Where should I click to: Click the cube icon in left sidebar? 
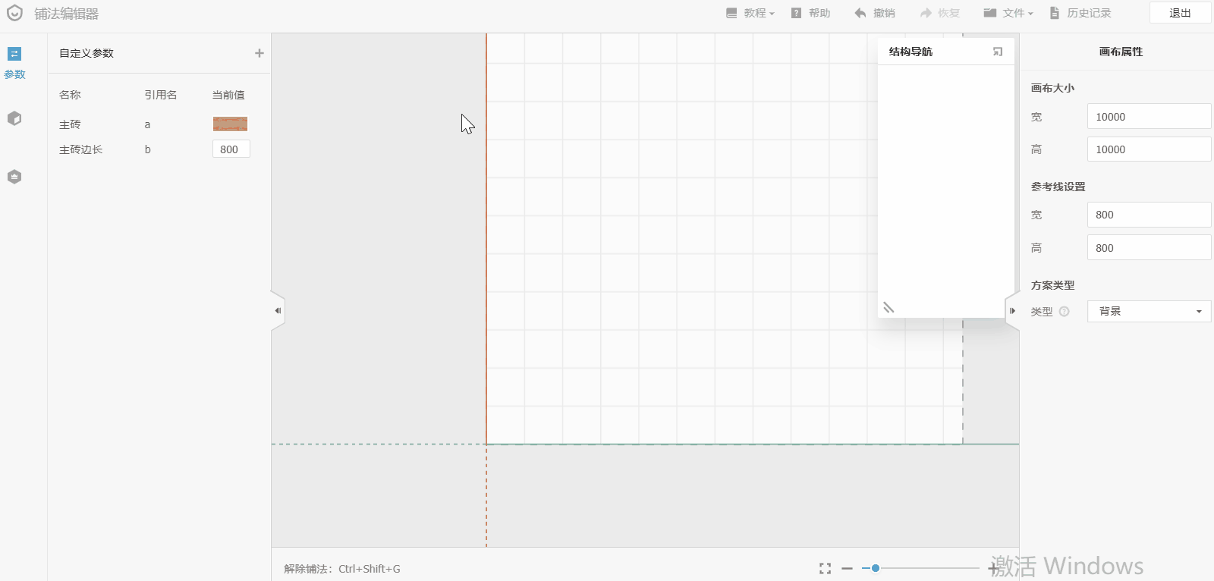coord(14,119)
